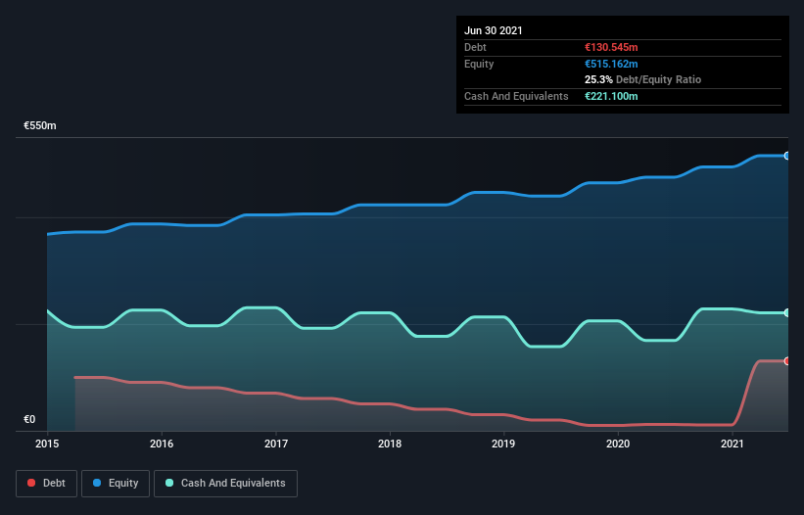Image resolution: width=804 pixels, height=515 pixels.
Task: Click the 25.3% Debt/Equity Ratio text
Action: 643,80
